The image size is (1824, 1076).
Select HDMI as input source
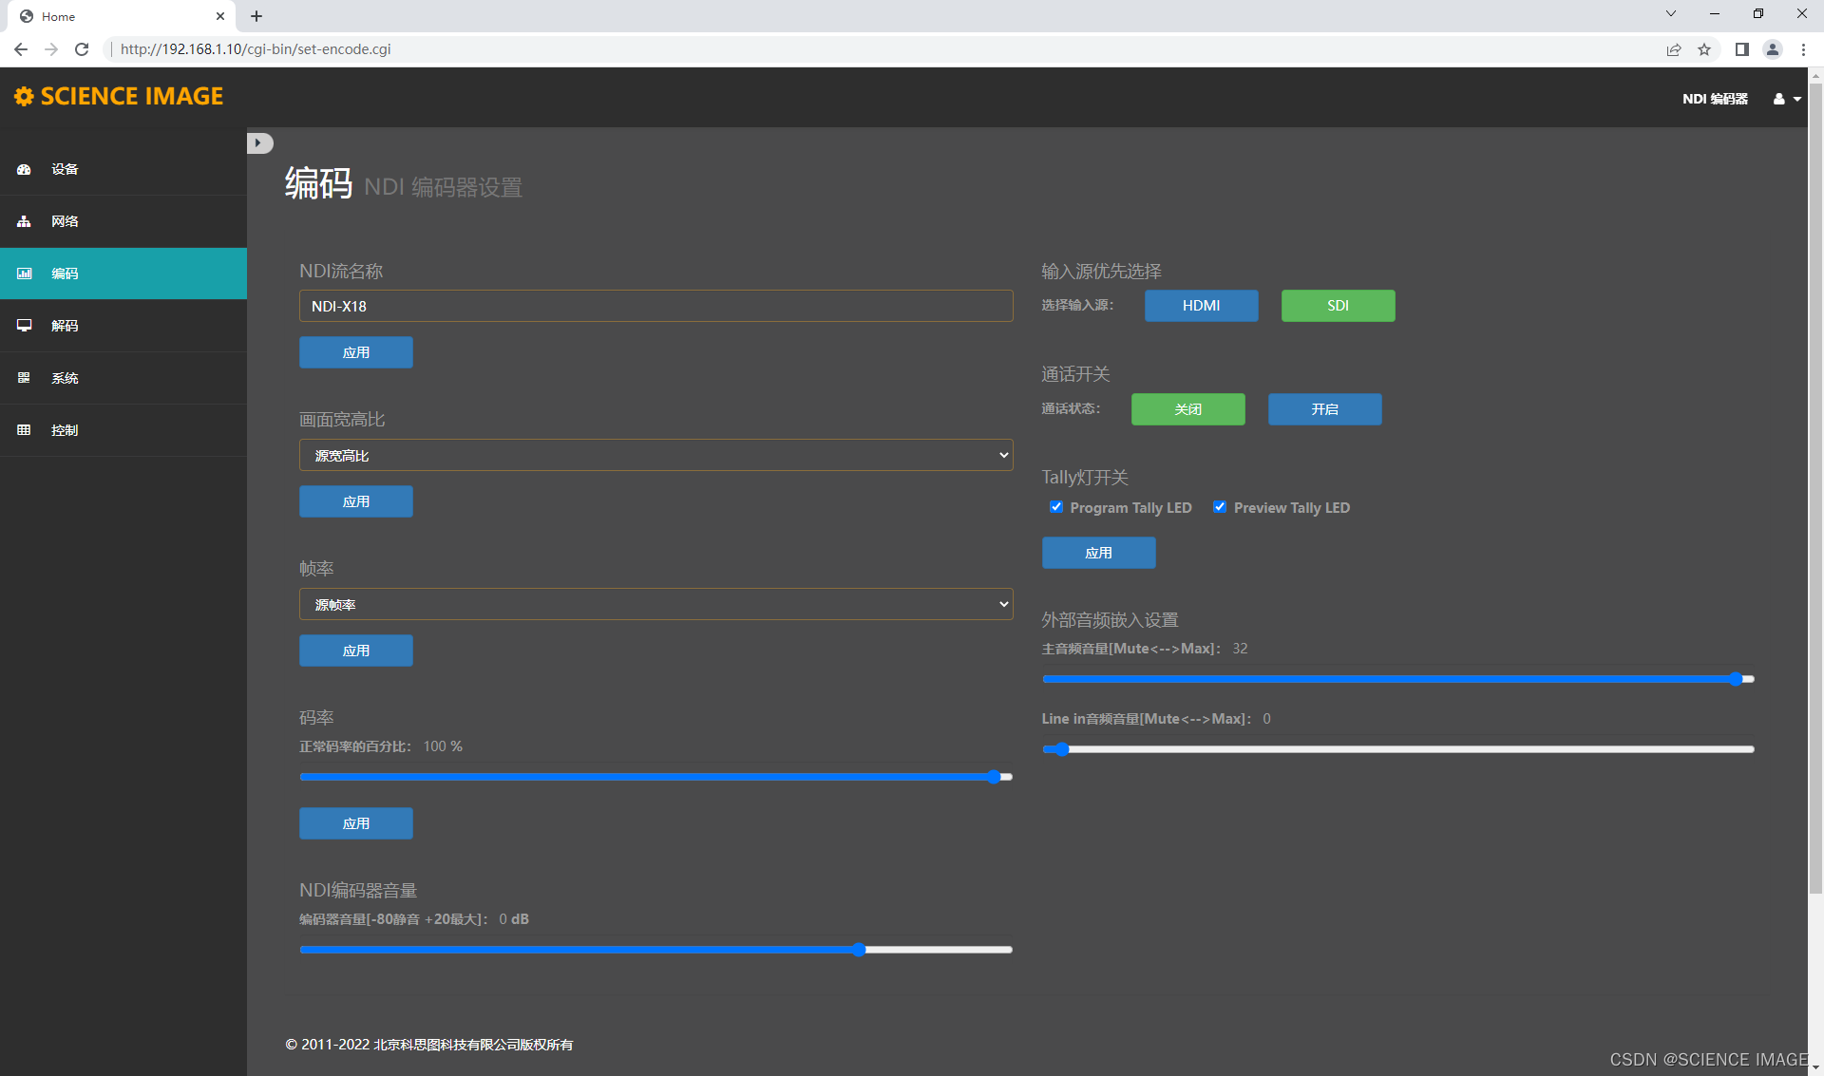1201,306
